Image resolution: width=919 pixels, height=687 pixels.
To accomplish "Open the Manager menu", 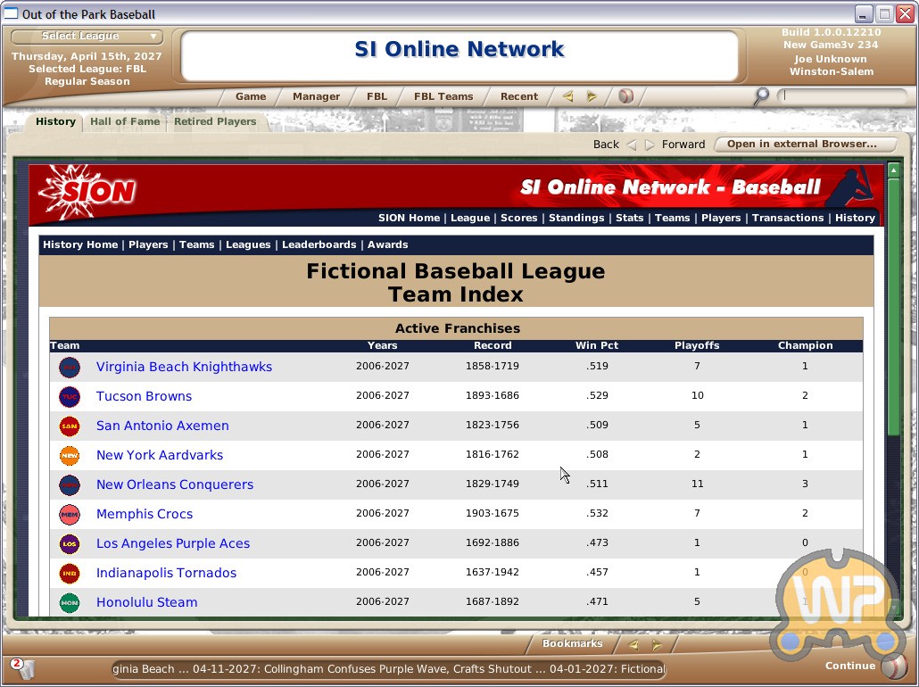I will tap(316, 96).
